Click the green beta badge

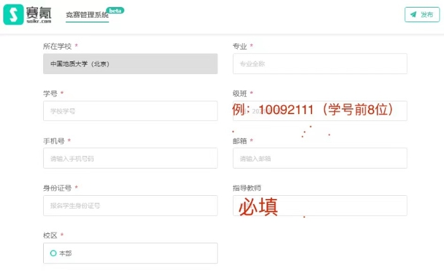pyautogui.click(x=114, y=11)
